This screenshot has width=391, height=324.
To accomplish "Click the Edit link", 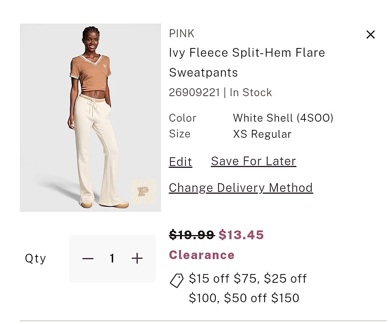I will [x=180, y=162].
